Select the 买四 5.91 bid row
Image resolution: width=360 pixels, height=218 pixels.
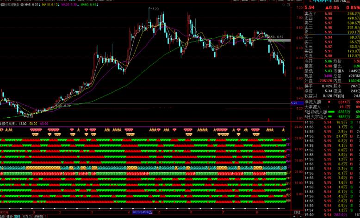pyautogui.click(x=332, y=51)
